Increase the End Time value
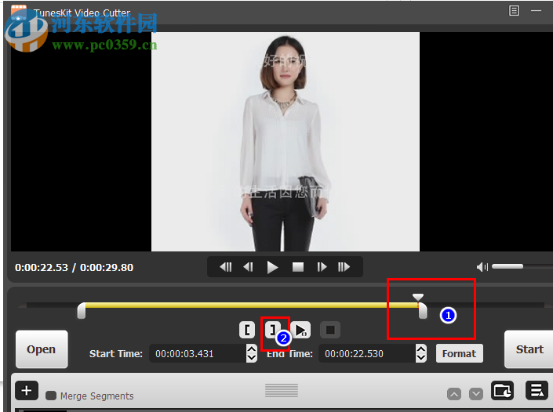Screen dimensions: 553x412 point(420,349)
